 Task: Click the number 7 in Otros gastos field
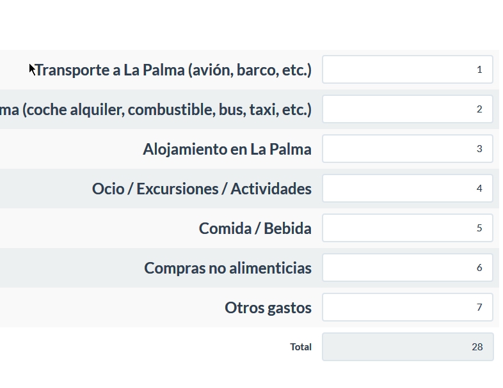pyautogui.click(x=479, y=307)
